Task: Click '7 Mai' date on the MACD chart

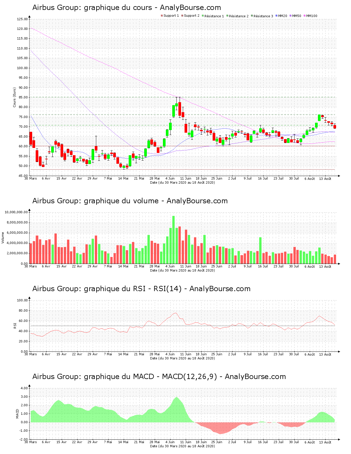Action: [108, 442]
